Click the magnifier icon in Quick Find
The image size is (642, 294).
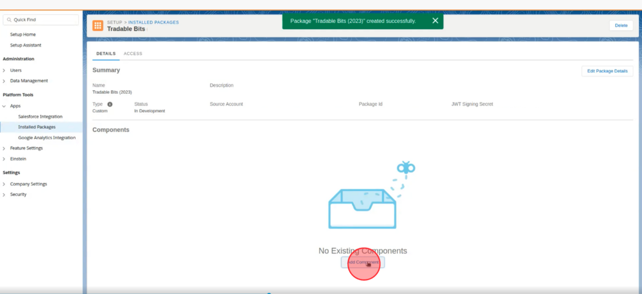8,19
